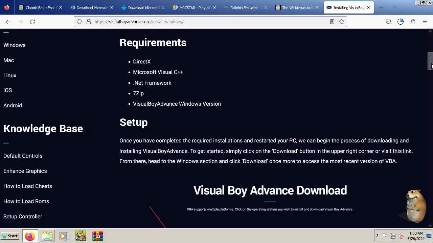
Task: Toggle reader view in address bar
Action: coord(332,22)
